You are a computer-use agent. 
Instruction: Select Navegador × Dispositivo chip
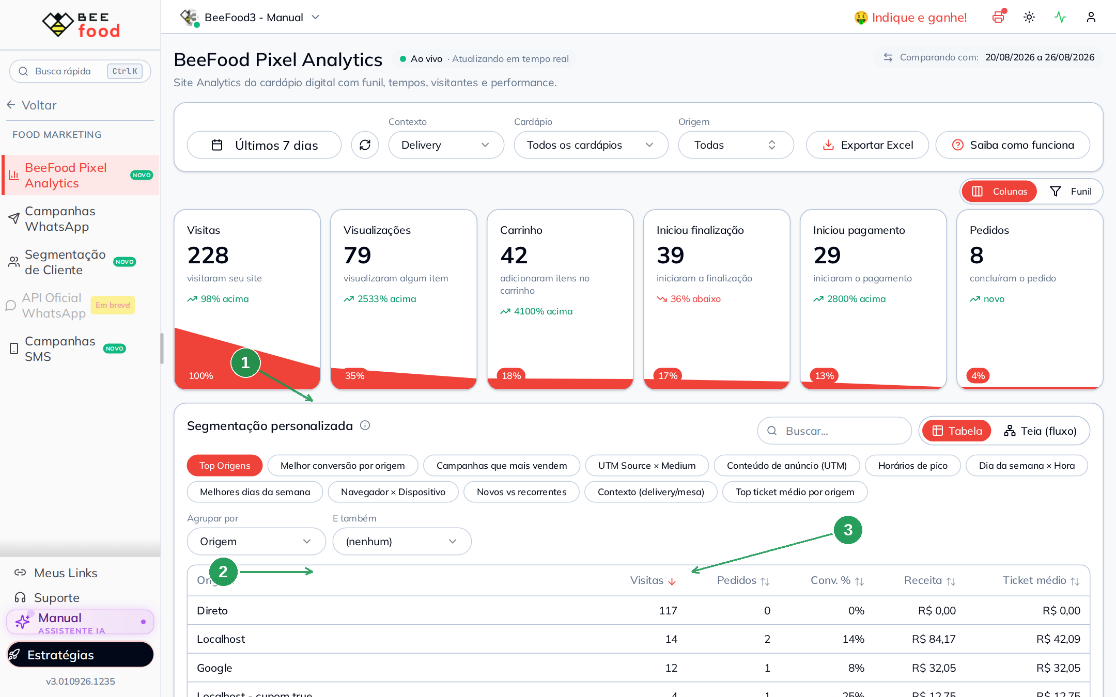[x=393, y=492]
